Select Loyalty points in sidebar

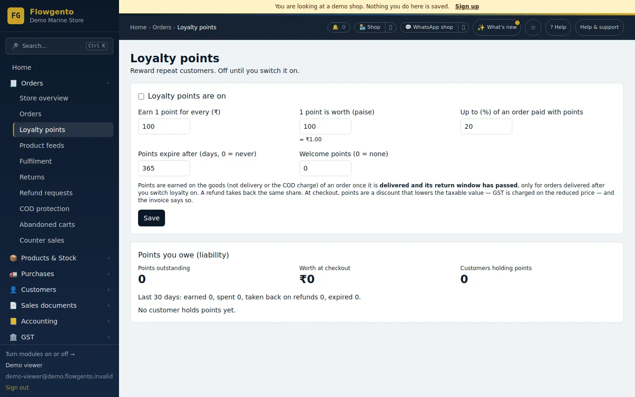[x=63, y=130]
